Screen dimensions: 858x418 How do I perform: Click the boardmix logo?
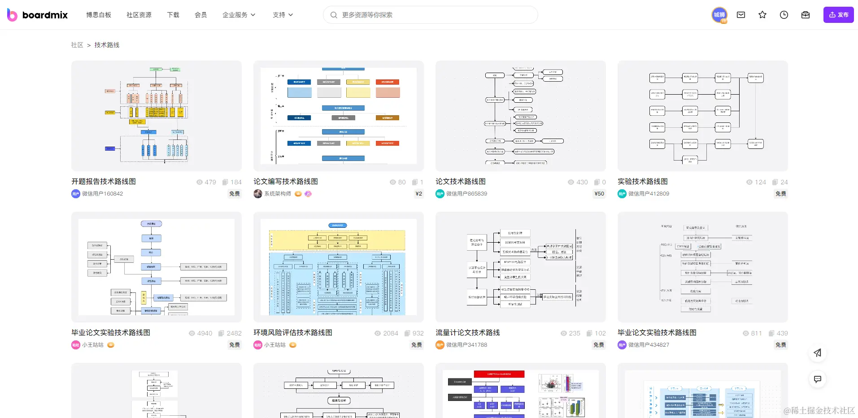[37, 14]
